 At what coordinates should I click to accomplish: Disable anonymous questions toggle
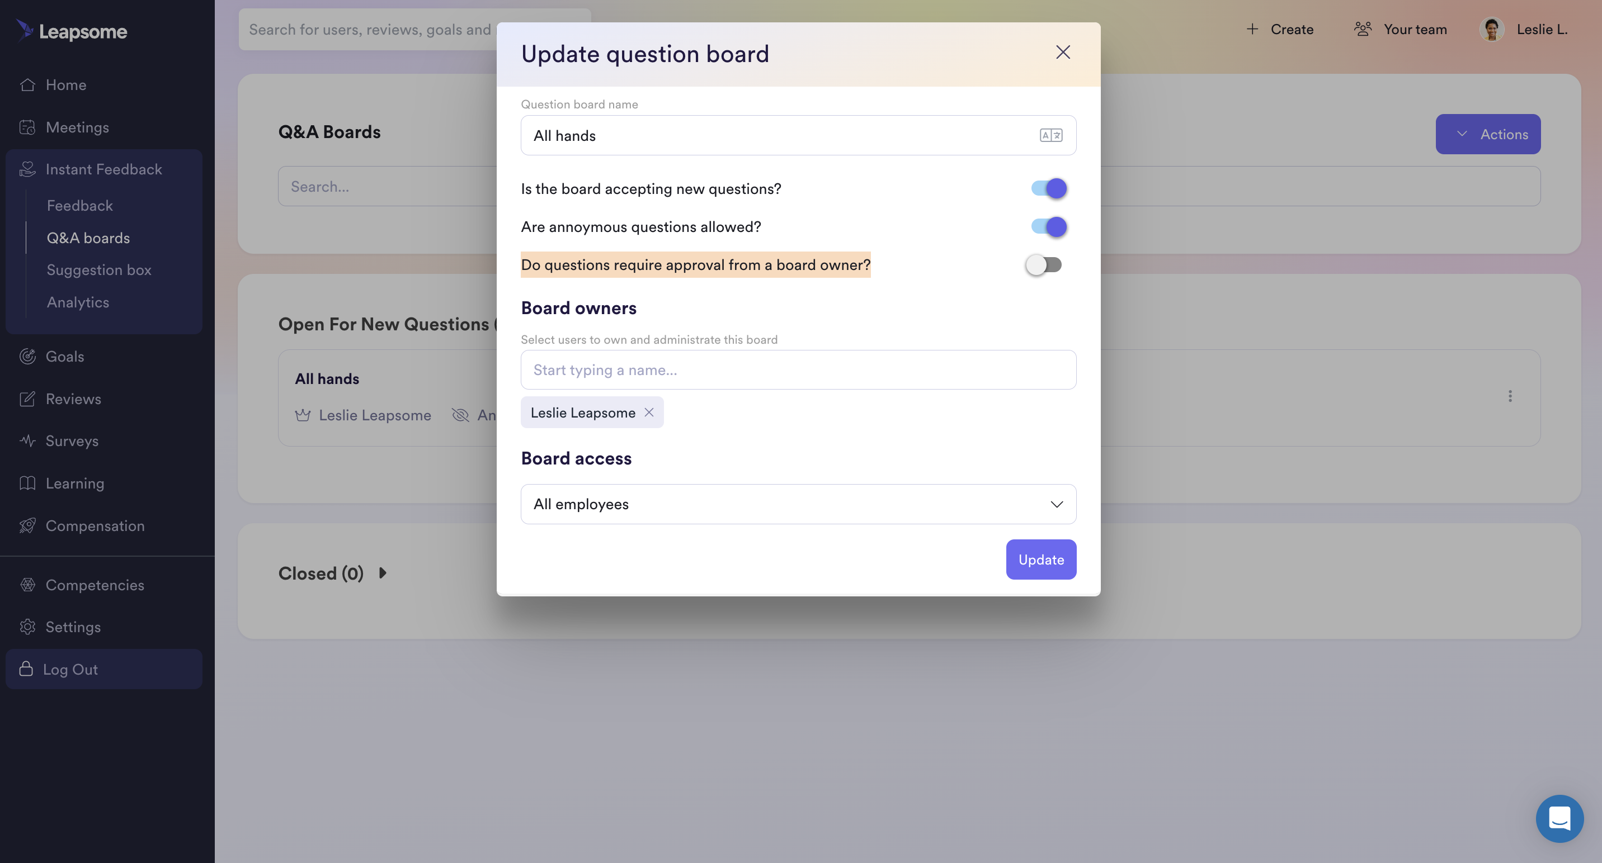(1048, 227)
